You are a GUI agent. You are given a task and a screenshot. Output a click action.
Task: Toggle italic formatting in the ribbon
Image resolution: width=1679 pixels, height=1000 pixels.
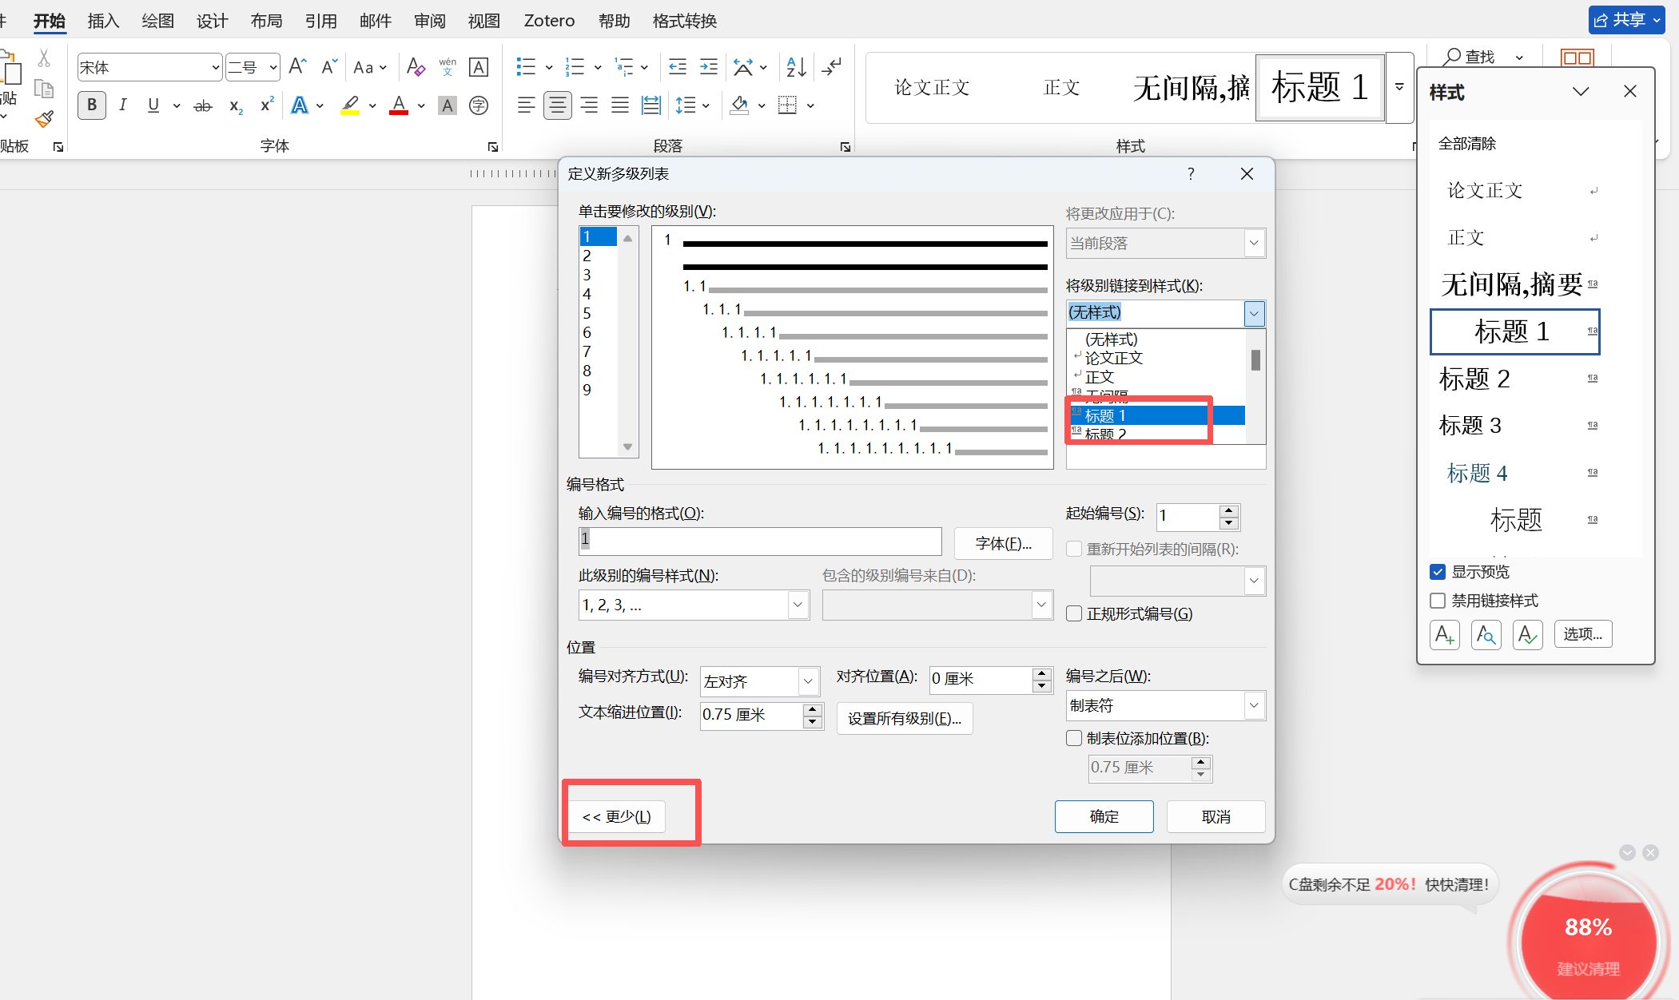pyautogui.click(x=122, y=105)
